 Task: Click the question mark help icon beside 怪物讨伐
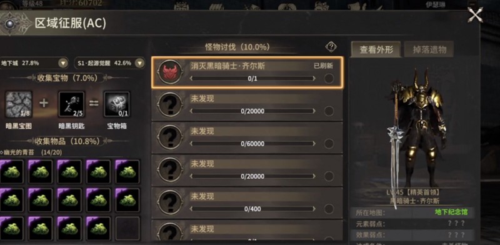click(331, 47)
